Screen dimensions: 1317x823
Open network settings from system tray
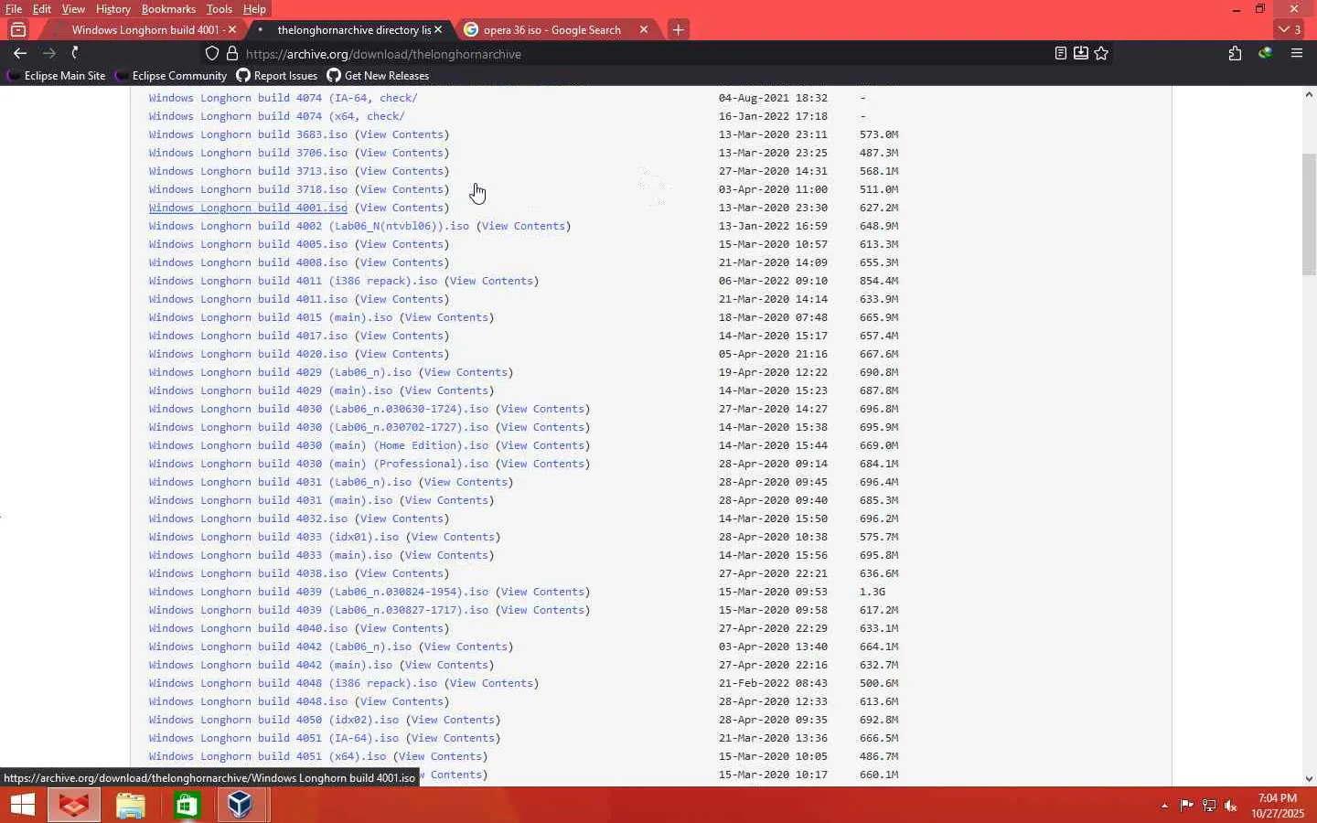(x=1209, y=806)
